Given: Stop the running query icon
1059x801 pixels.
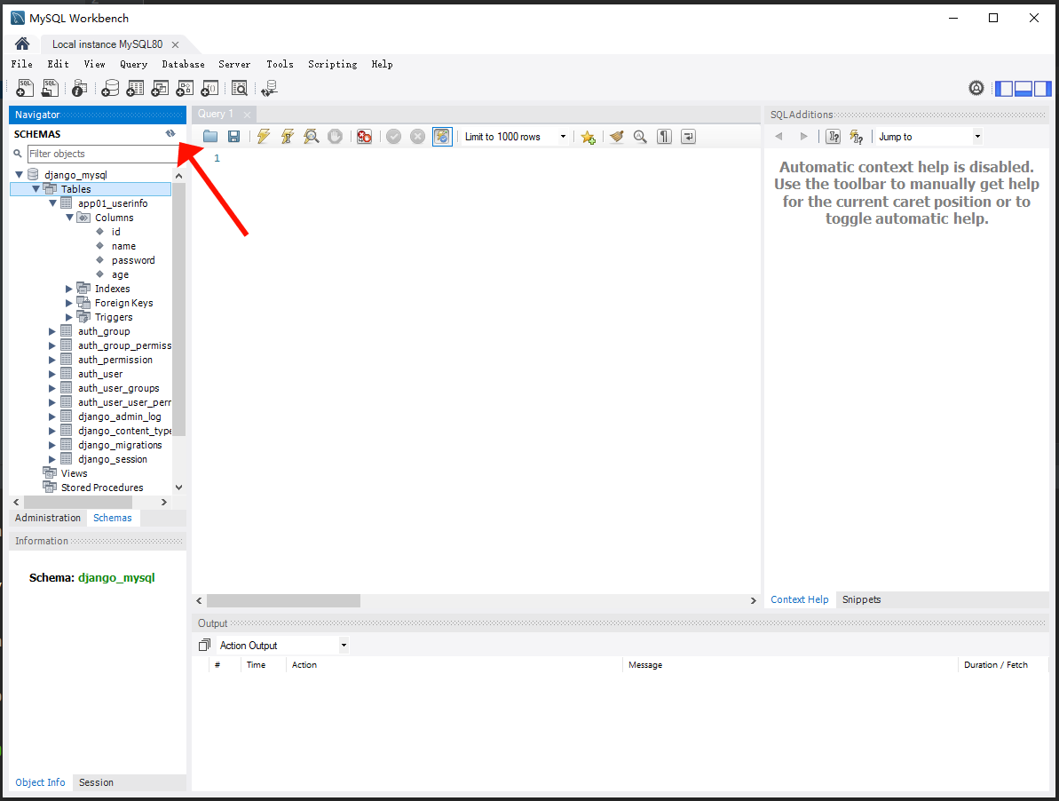Looking at the screenshot, I should 335,137.
